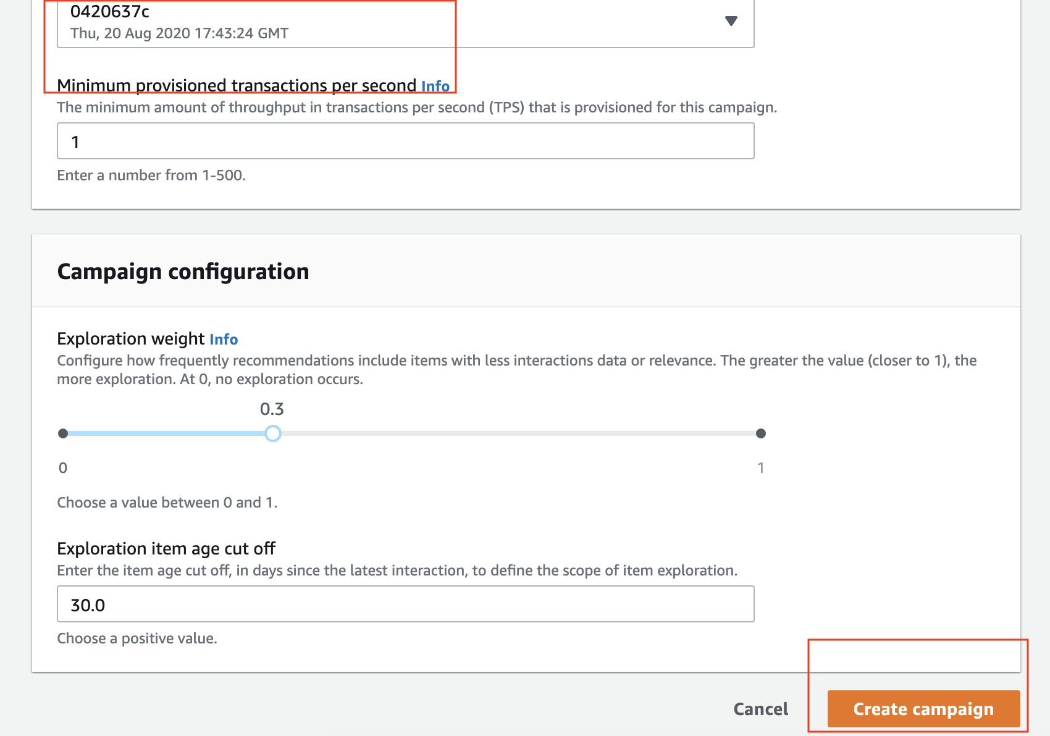Click the Minimum provisioned transactions per second label

pyautogui.click(x=237, y=85)
